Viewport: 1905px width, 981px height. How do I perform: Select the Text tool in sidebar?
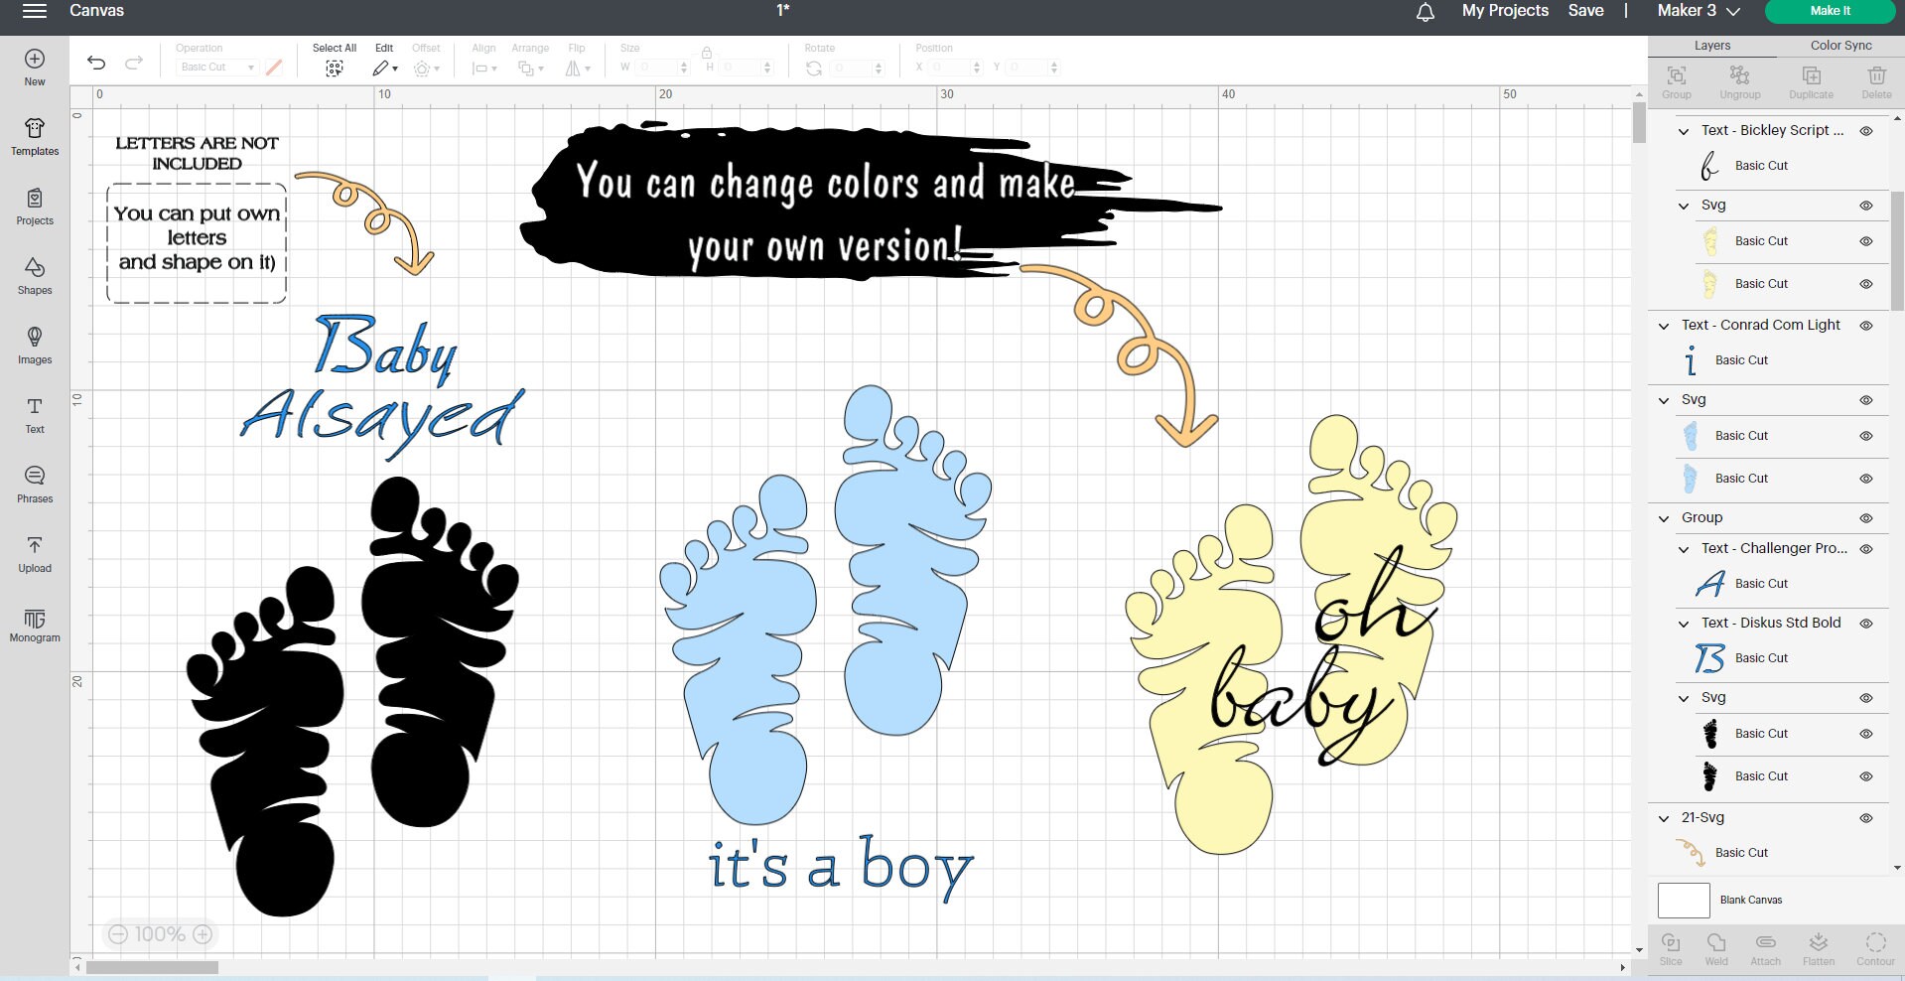[x=34, y=415]
